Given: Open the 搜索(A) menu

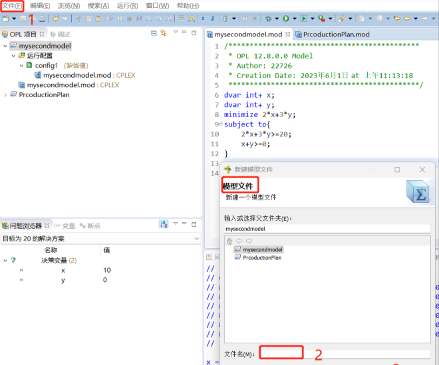Looking at the screenshot, I should coord(98,5).
